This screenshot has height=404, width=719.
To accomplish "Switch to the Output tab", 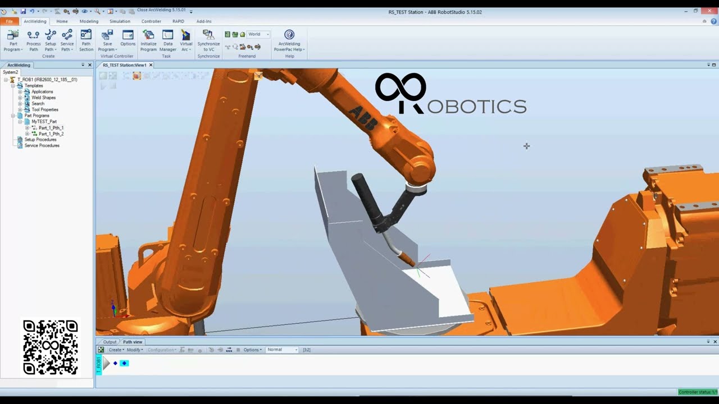I will click(x=110, y=342).
